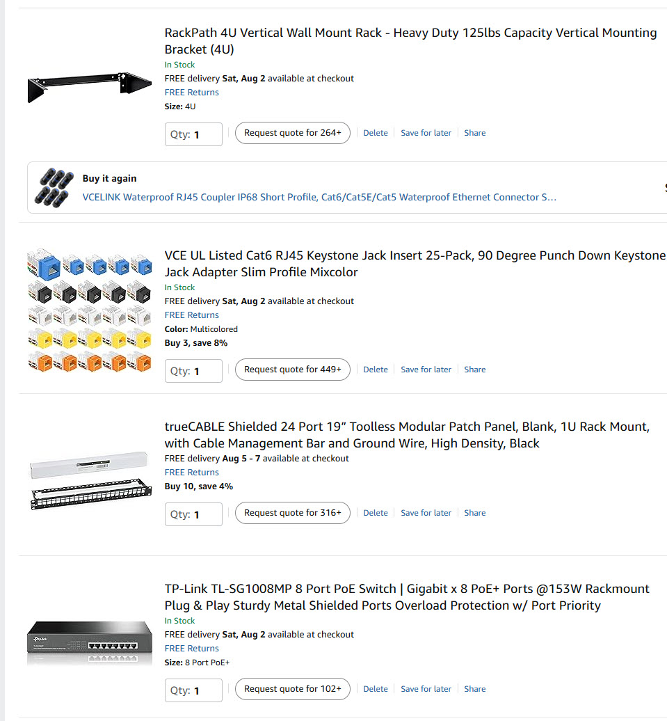Screen dimensions: 667x721
Task: Share the trueCABLE patch panel item
Action: 475,513
